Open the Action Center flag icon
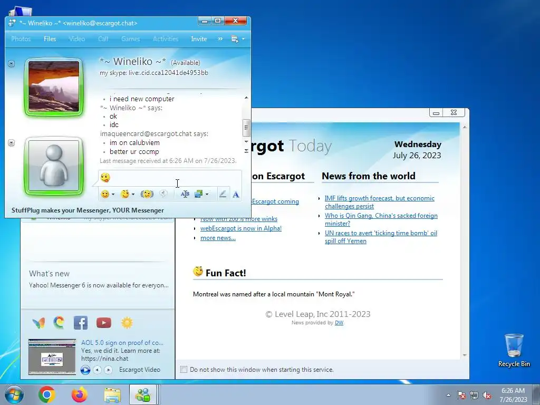This screenshot has width=540, height=405. (461, 395)
